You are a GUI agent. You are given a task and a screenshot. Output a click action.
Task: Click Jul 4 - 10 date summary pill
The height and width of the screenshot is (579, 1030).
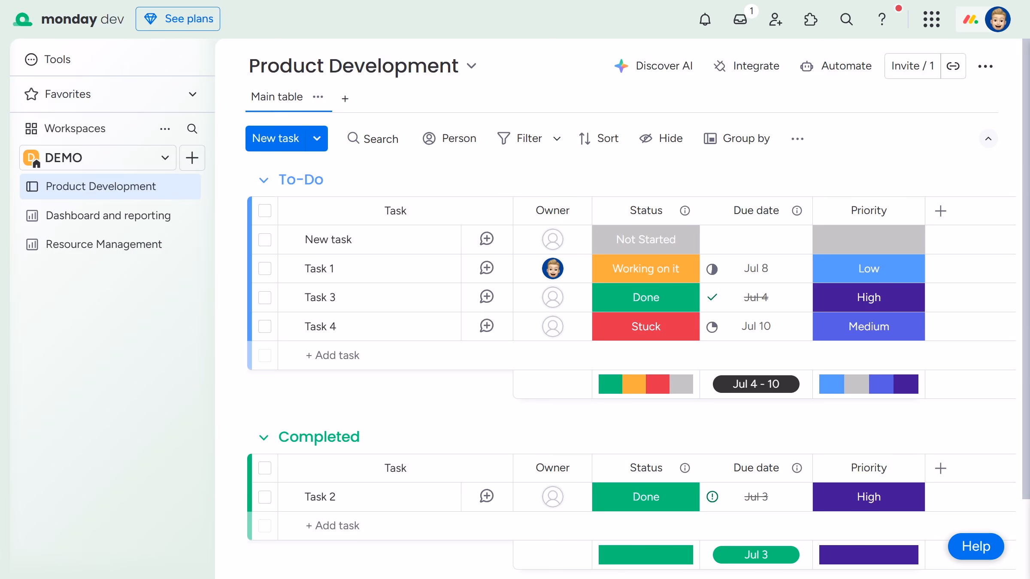point(756,384)
